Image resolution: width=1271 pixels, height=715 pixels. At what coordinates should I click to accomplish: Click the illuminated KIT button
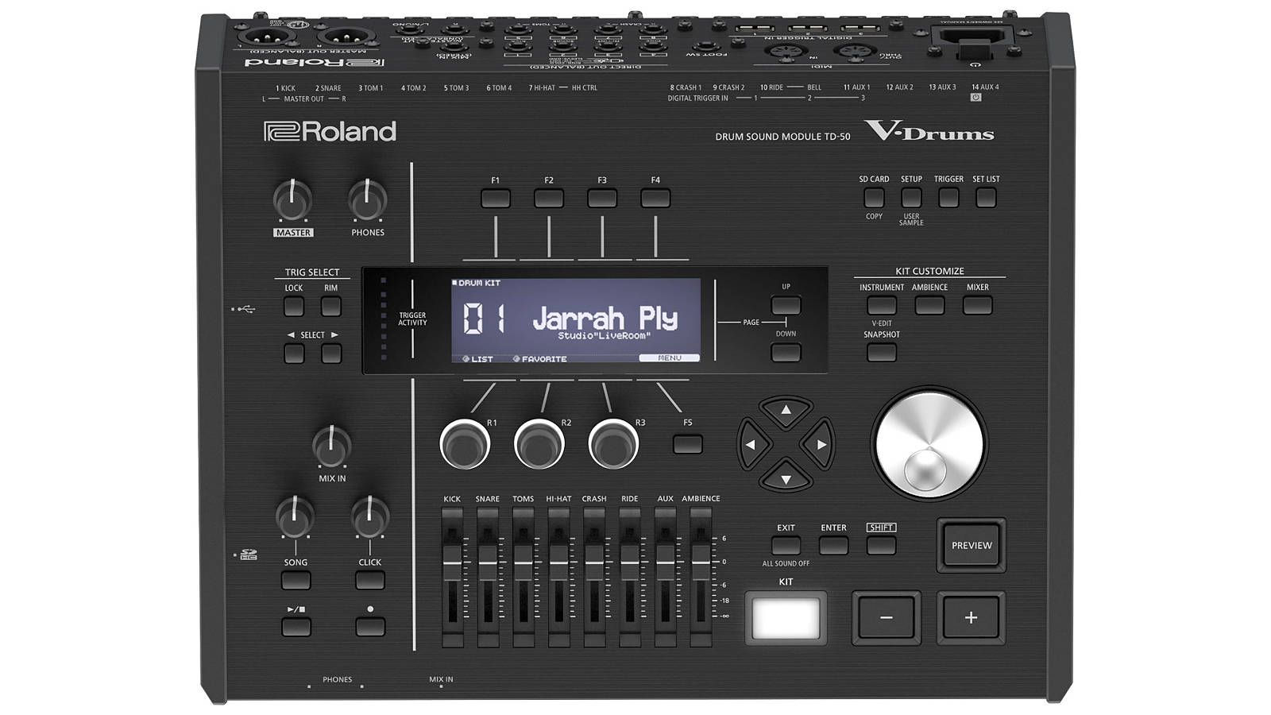[x=786, y=618]
